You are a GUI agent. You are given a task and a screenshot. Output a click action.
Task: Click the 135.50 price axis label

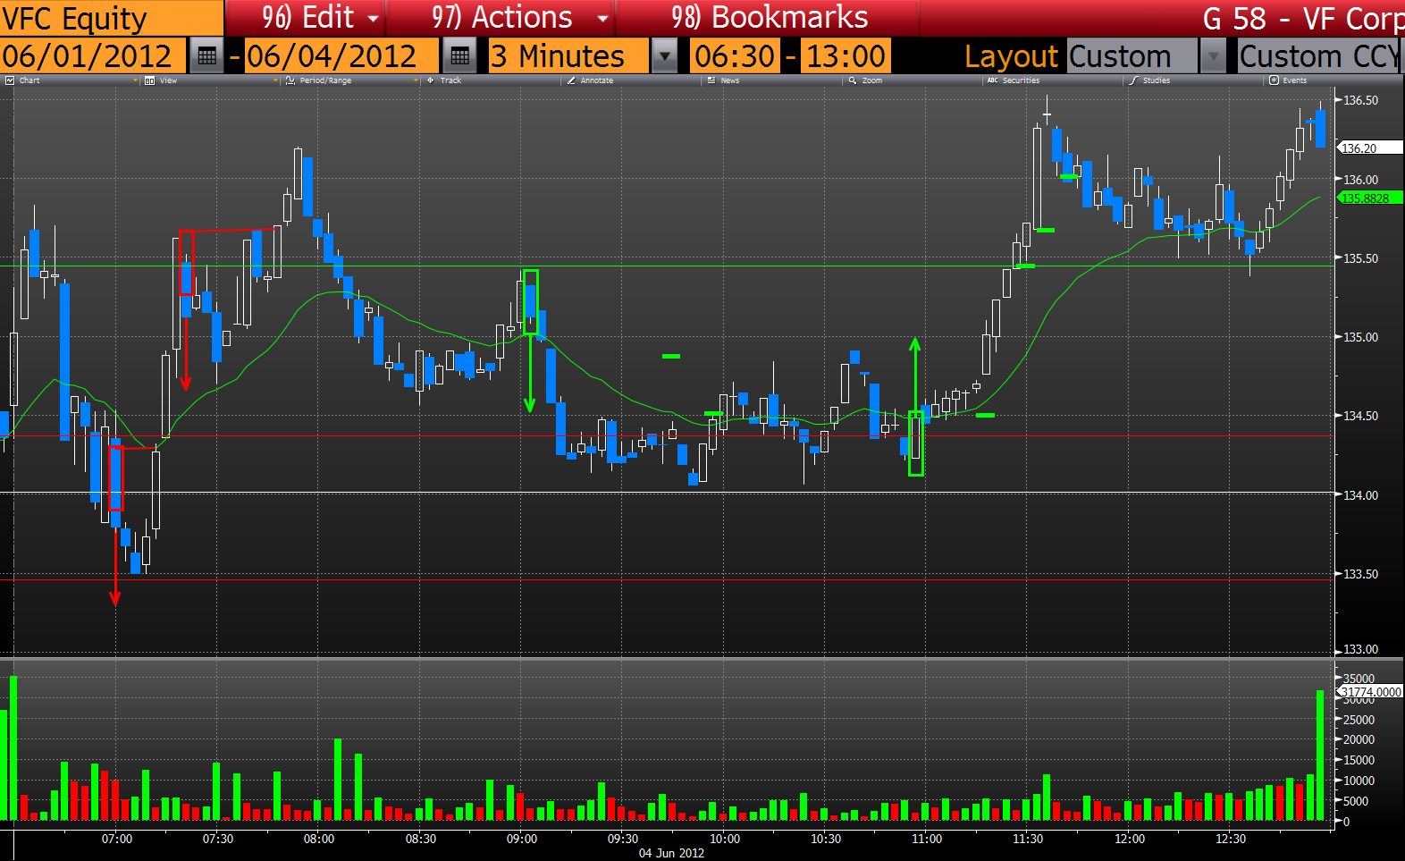click(x=1361, y=258)
